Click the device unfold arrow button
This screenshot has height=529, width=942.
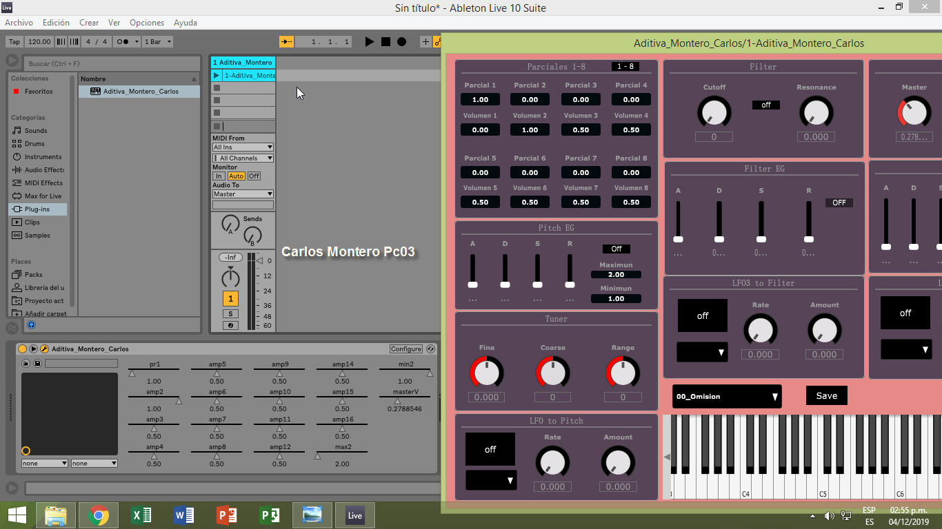point(33,349)
